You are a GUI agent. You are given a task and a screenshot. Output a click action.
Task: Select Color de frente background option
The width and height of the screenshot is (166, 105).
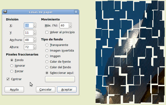click(47, 62)
